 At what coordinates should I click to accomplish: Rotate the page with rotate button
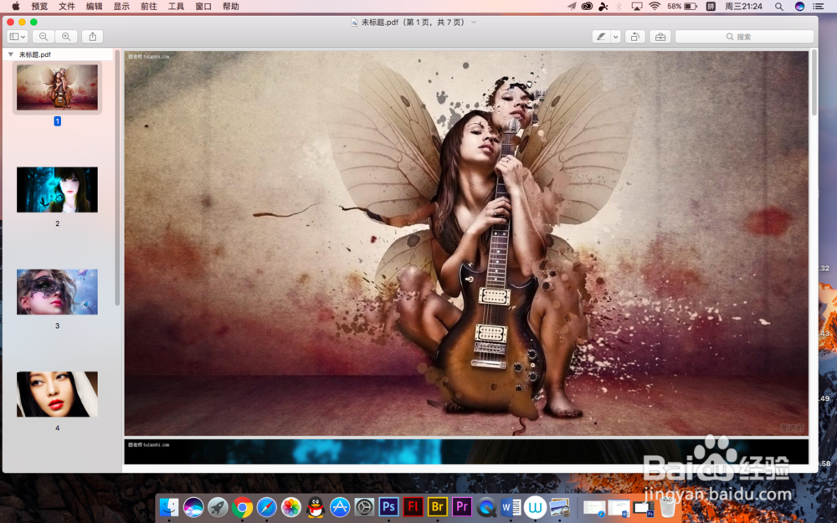634,36
